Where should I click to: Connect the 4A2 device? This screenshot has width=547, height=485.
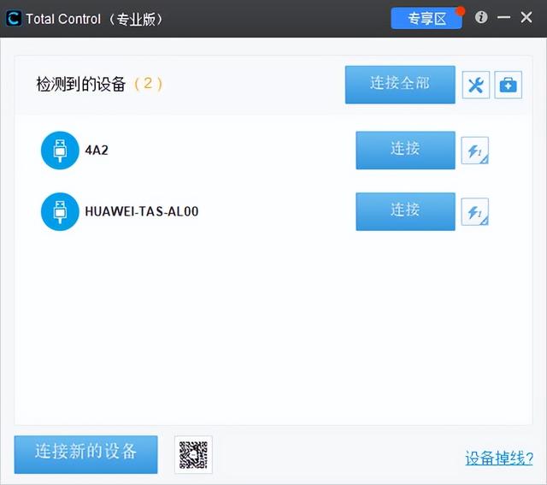click(405, 151)
